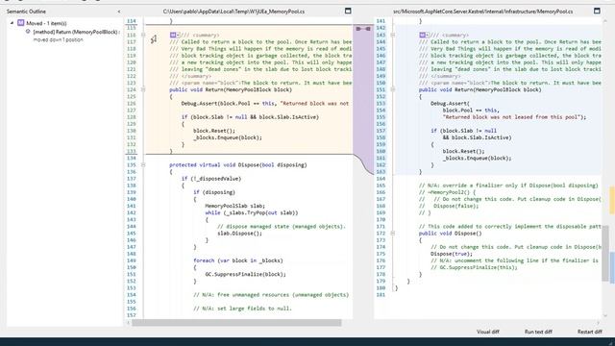This screenshot has width=615, height=346.
Task: Open the Visual diff view
Action: point(487,332)
